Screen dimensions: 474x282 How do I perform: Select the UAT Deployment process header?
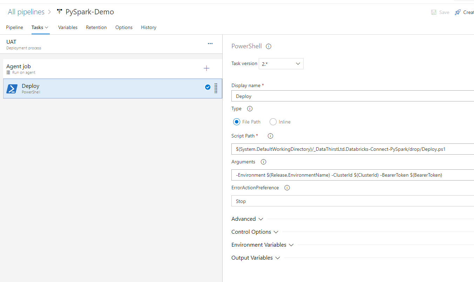point(111,44)
